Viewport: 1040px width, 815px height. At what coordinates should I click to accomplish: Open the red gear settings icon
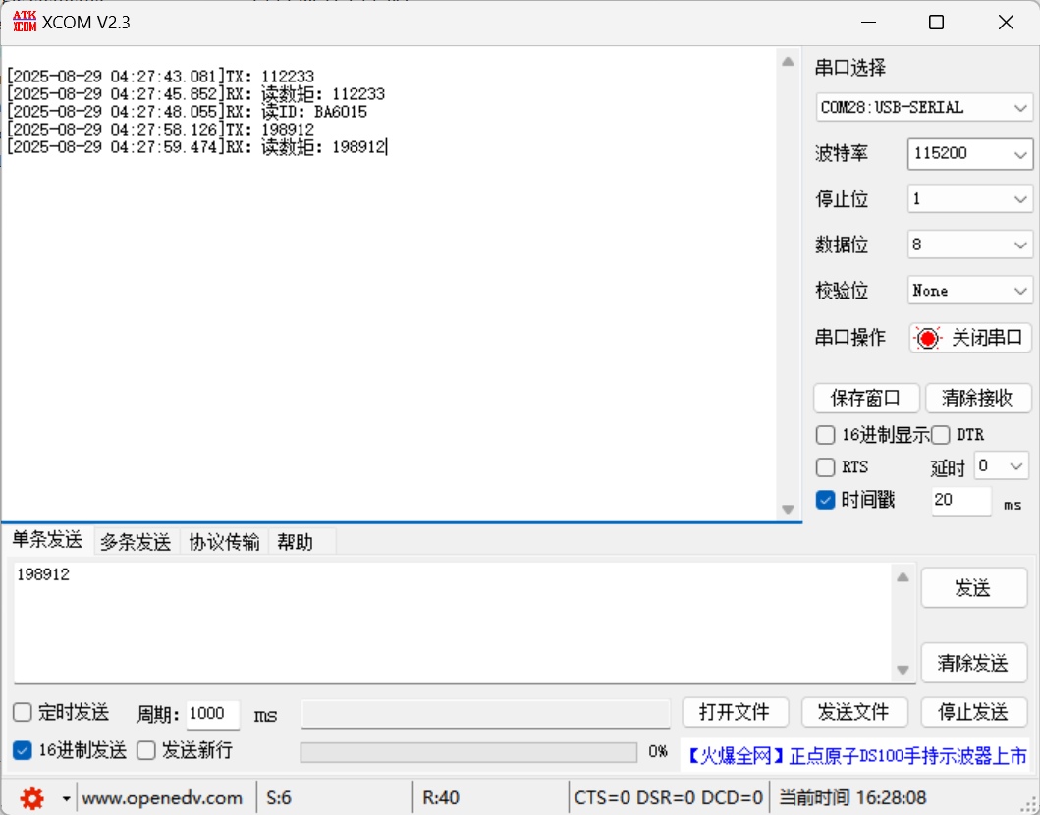[31, 798]
